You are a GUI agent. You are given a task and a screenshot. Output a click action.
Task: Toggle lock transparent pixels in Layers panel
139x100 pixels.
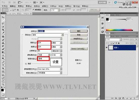coord(111,43)
